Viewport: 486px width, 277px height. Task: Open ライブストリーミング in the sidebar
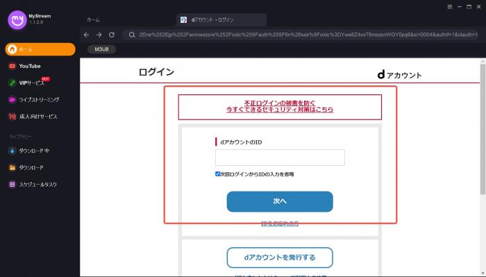coord(39,100)
